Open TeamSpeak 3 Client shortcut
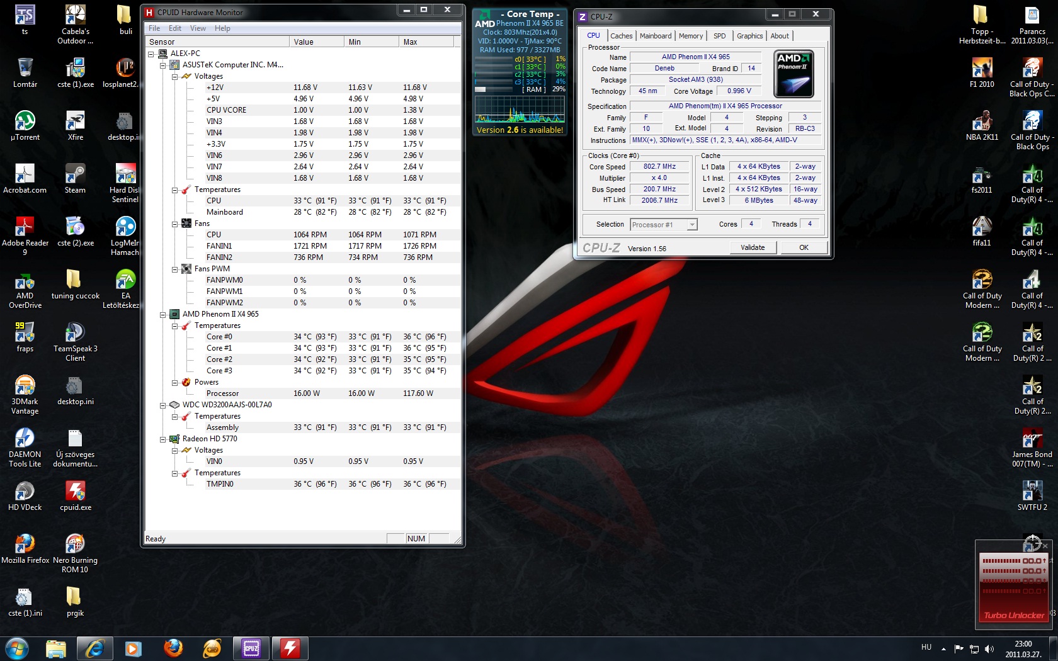This screenshot has height=661, width=1058. [75, 341]
